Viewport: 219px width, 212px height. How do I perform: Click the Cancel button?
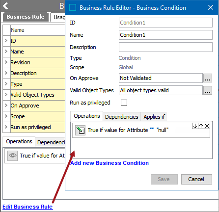point(196,179)
